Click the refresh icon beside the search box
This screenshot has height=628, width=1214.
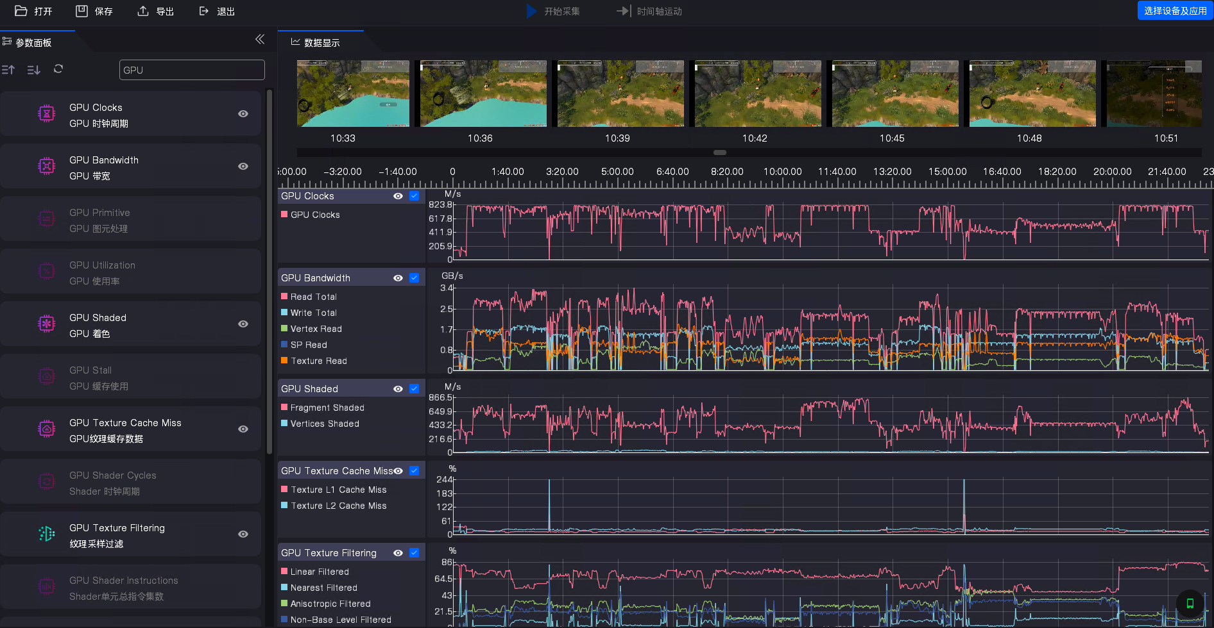(58, 69)
